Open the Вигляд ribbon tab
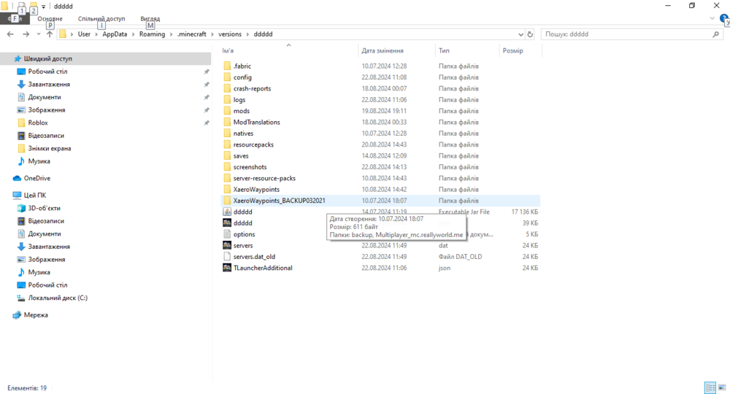This screenshot has height=394, width=730. (x=150, y=19)
